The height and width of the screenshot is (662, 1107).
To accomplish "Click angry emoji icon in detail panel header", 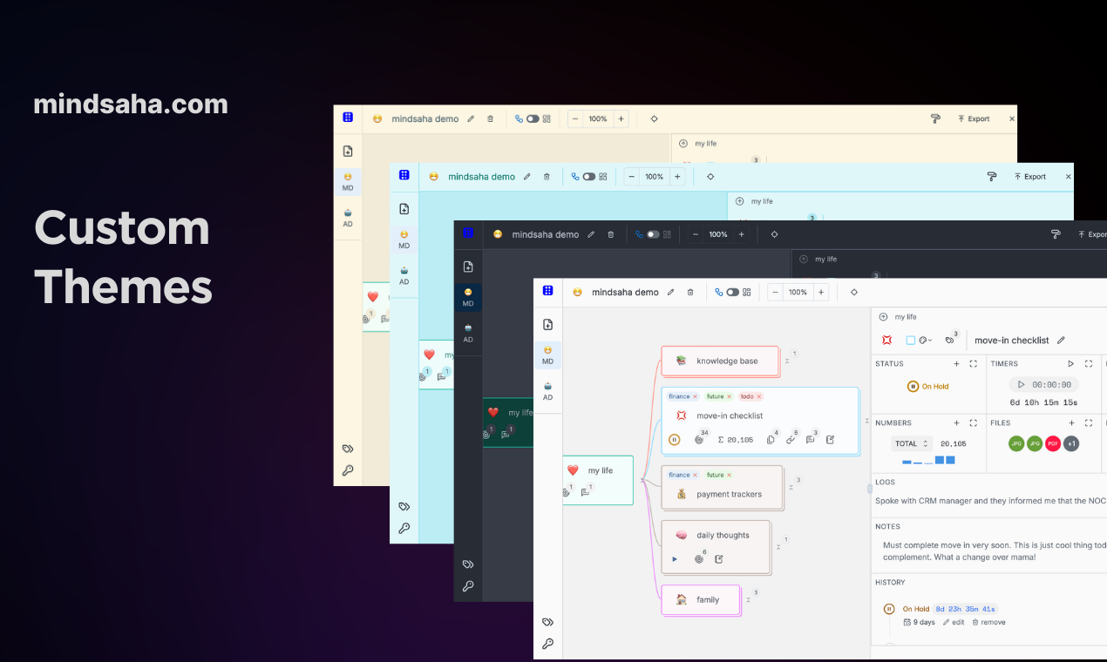I will [x=886, y=341].
